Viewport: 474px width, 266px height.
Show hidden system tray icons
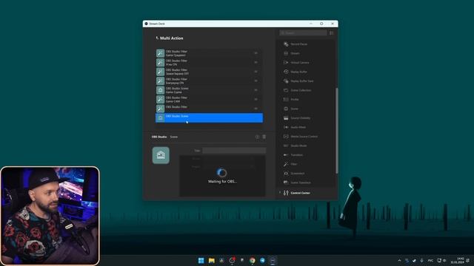(399, 260)
